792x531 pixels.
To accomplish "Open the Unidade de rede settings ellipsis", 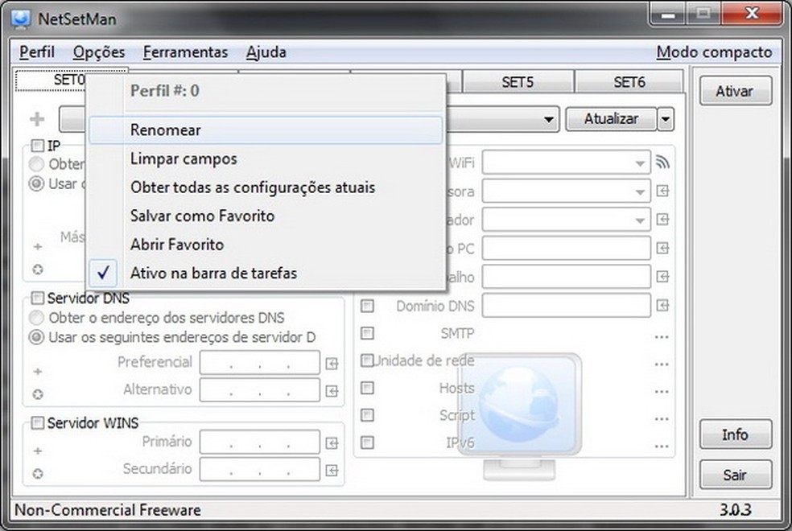I will [x=662, y=364].
